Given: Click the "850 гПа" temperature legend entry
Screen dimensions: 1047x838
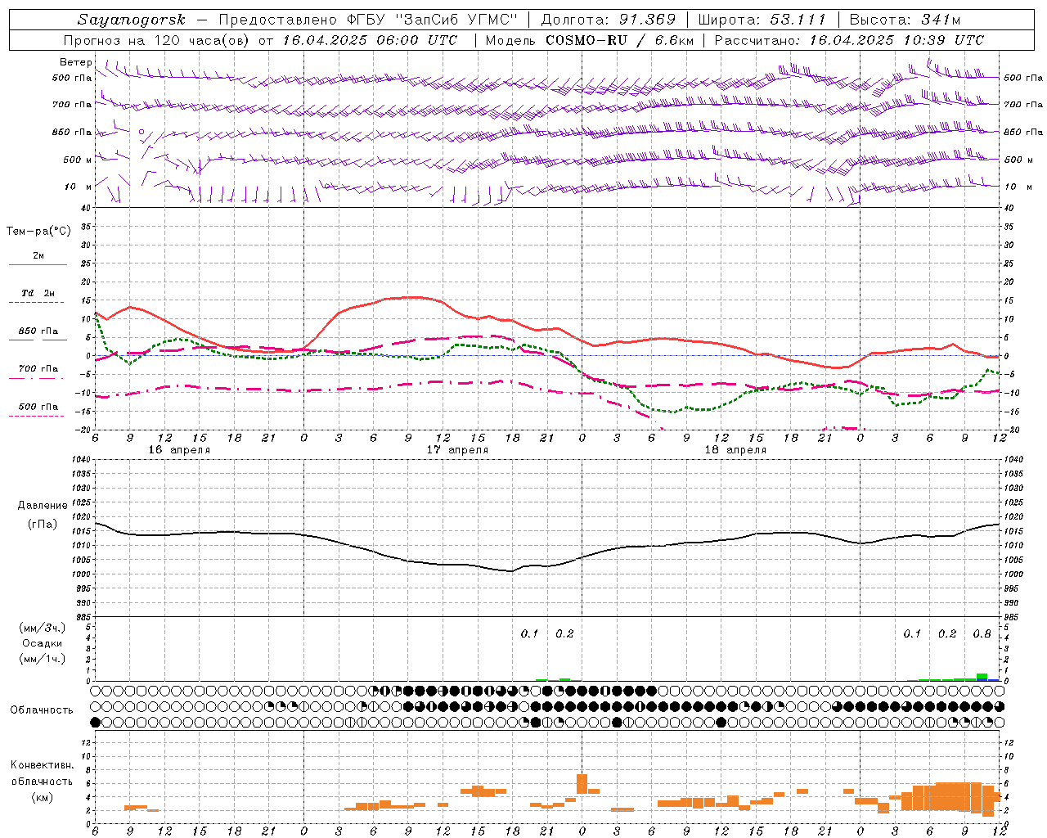Looking at the screenshot, I should [x=38, y=331].
